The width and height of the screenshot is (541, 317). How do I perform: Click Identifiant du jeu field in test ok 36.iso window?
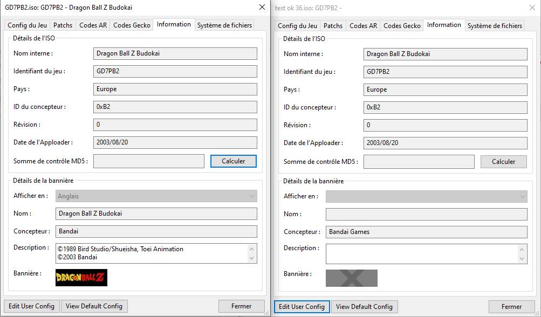(x=445, y=72)
